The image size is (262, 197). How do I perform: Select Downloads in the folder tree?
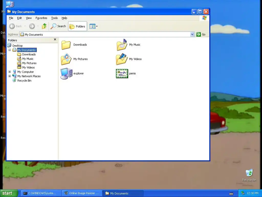29,54
